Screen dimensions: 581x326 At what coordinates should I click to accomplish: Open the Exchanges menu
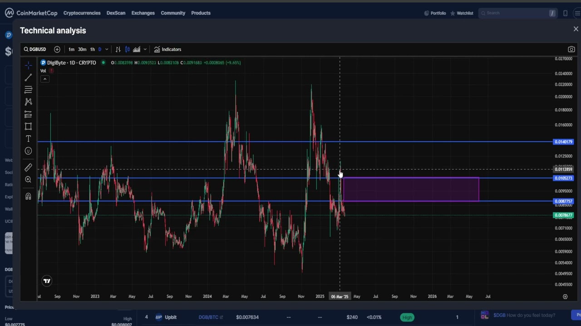(143, 13)
